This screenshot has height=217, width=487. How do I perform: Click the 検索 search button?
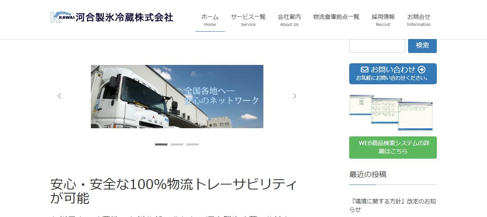click(422, 46)
